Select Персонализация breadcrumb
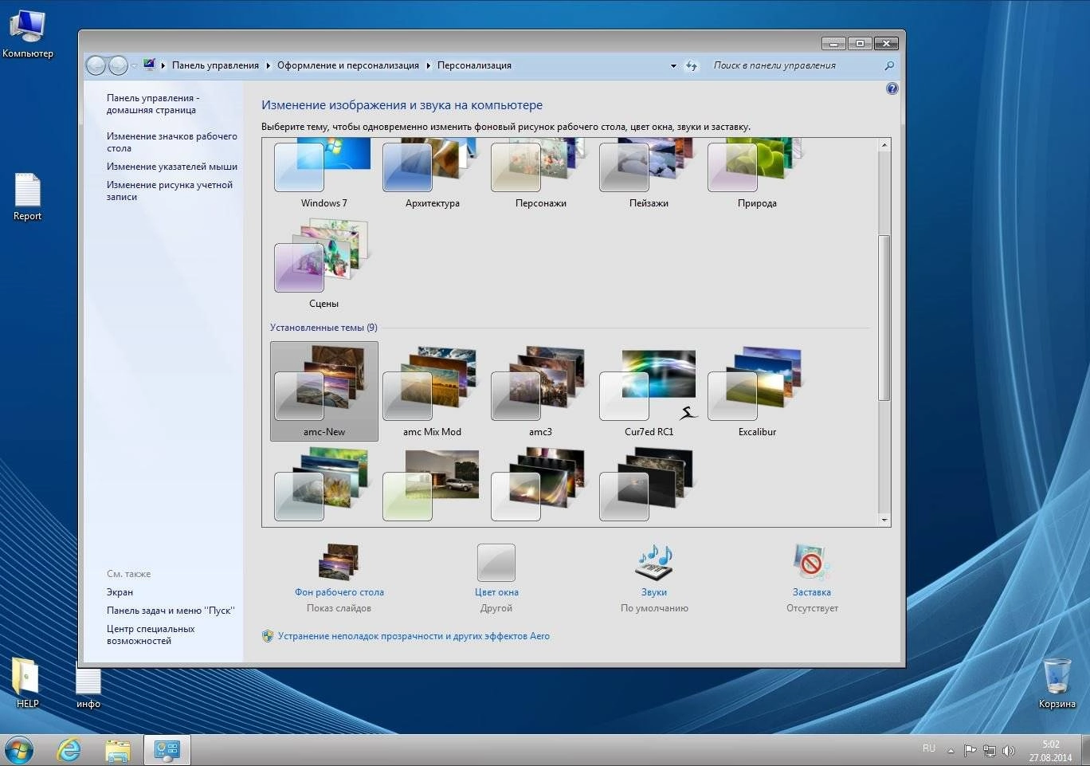 click(474, 65)
